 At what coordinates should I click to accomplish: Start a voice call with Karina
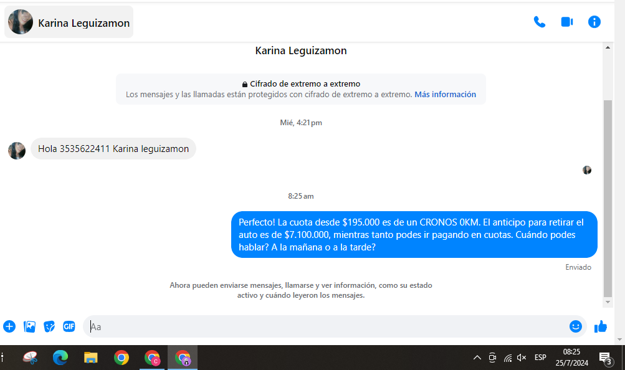[x=539, y=22]
